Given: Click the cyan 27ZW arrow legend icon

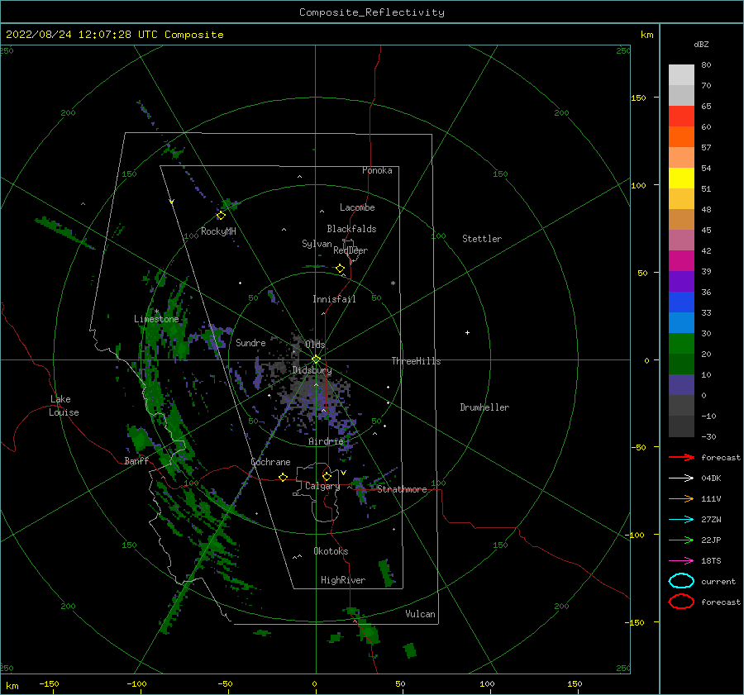Looking at the screenshot, I should [681, 520].
